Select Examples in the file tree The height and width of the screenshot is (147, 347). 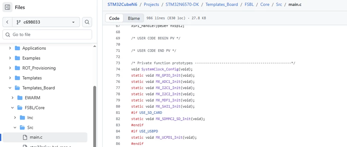tap(31, 58)
